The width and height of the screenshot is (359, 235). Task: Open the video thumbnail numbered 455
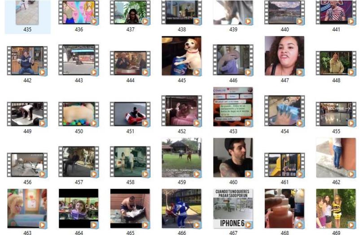336,113
